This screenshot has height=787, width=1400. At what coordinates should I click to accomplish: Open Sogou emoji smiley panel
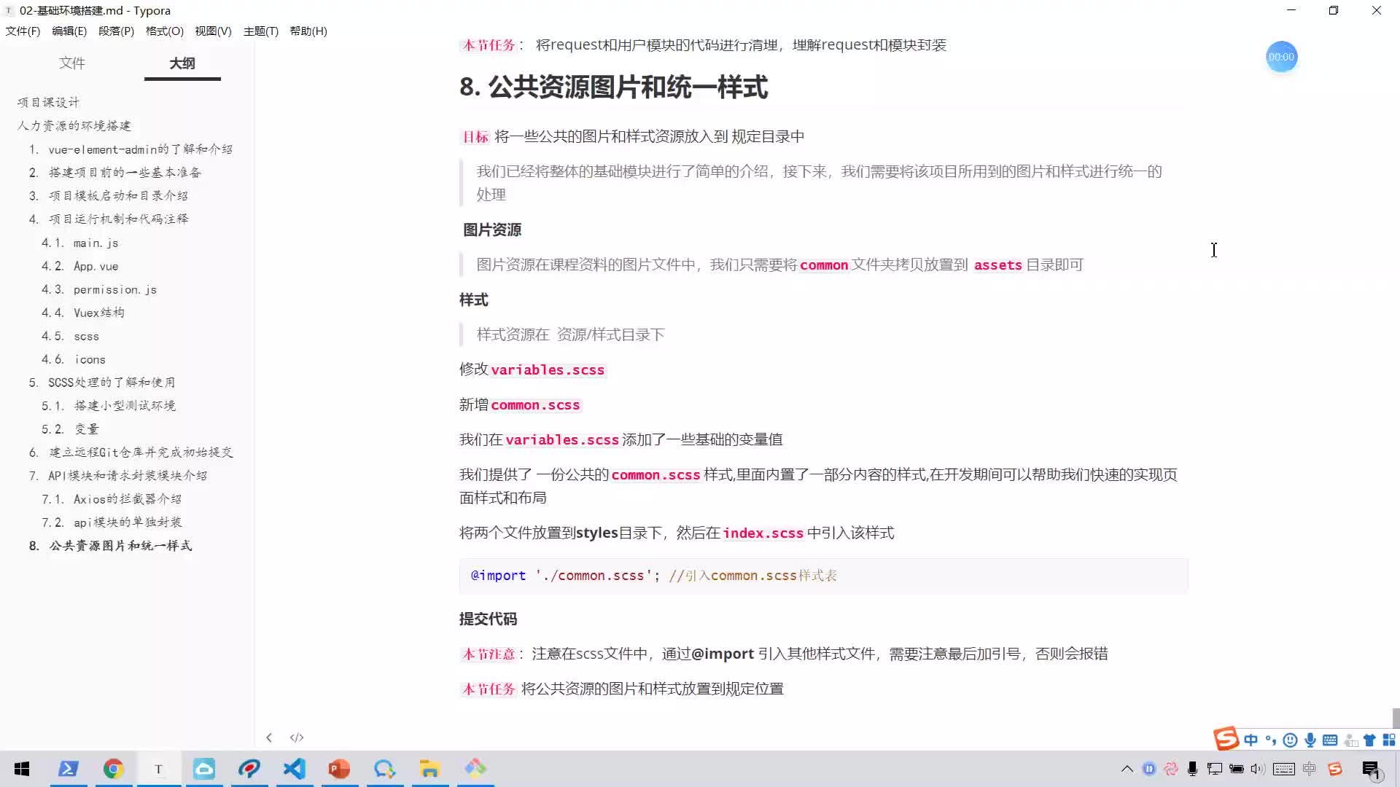click(1290, 740)
